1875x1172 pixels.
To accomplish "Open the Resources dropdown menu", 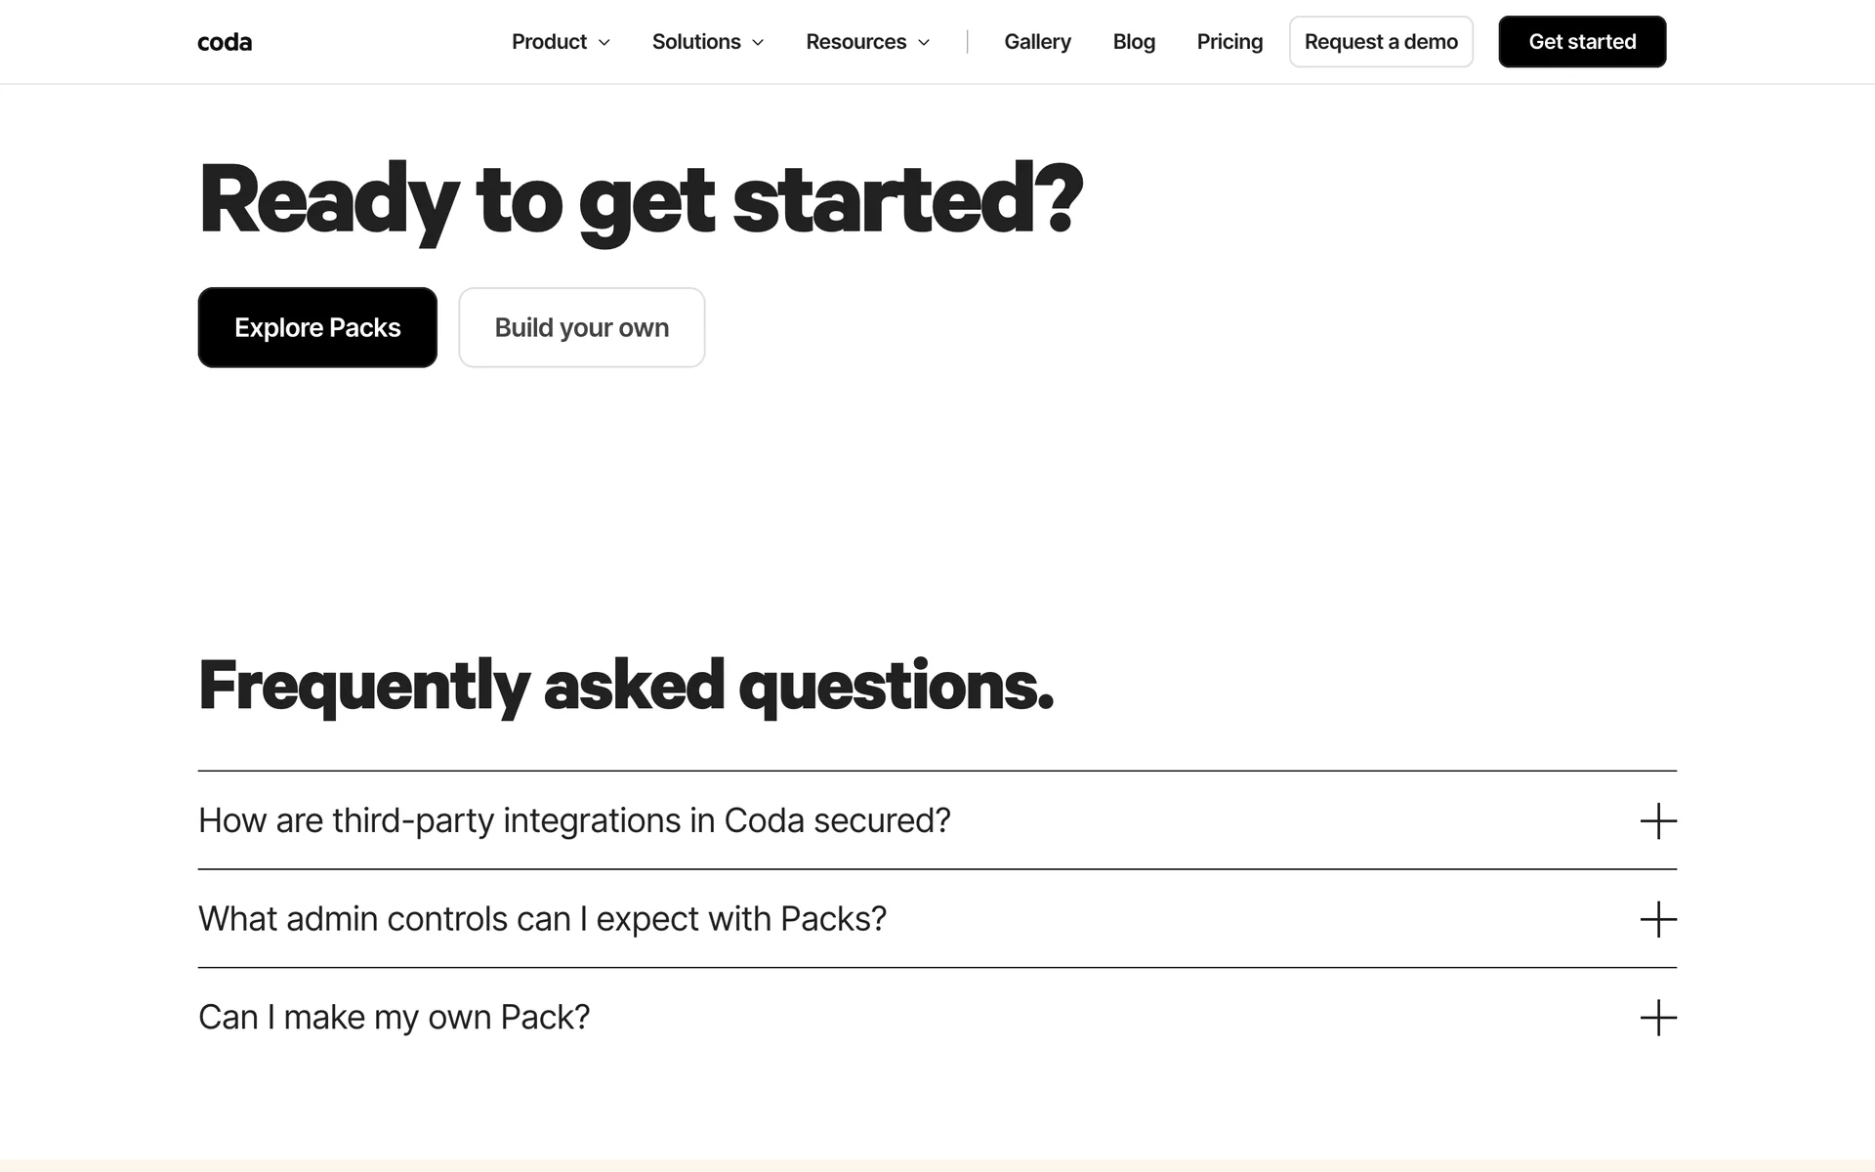I will point(855,42).
